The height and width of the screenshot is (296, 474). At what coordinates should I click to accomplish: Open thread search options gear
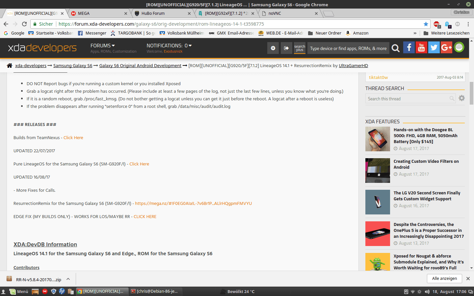pyautogui.click(x=462, y=98)
